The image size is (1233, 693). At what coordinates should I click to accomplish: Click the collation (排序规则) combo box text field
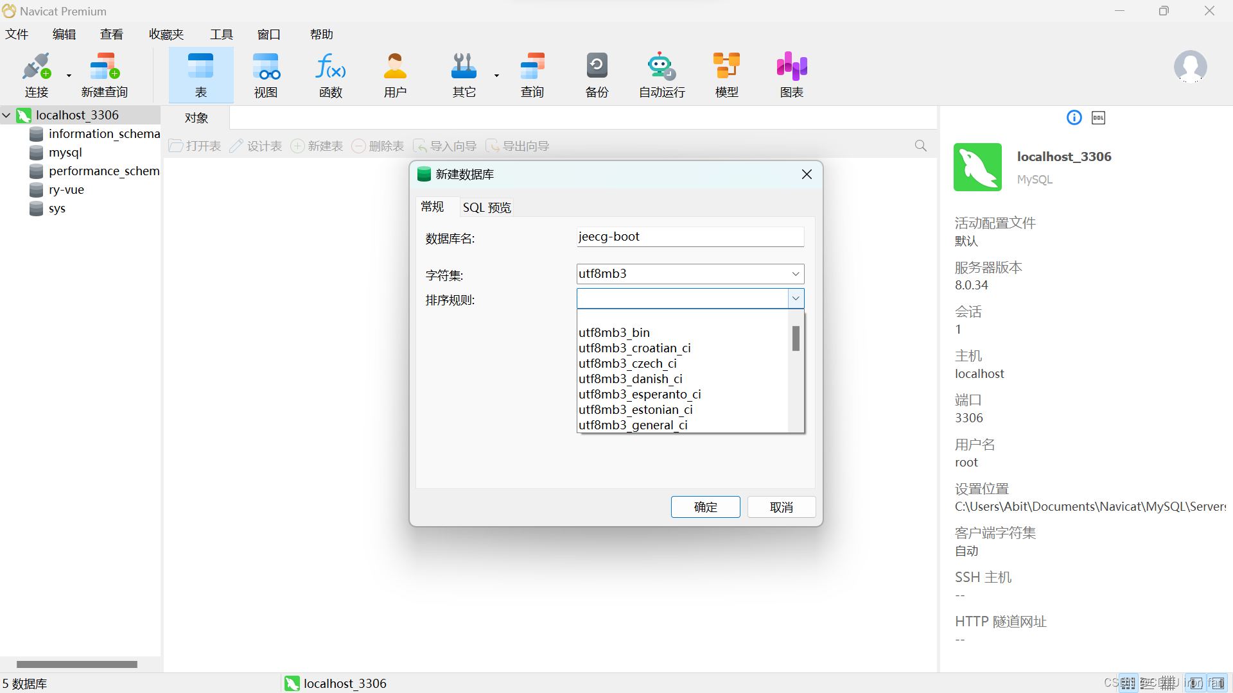point(682,298)
